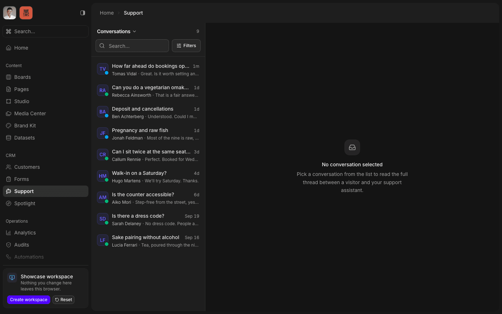This screenshot has width=502, height=314.
Task: Select the 'Is there a dress code?' conversation
Action: [x=148, y=219]
